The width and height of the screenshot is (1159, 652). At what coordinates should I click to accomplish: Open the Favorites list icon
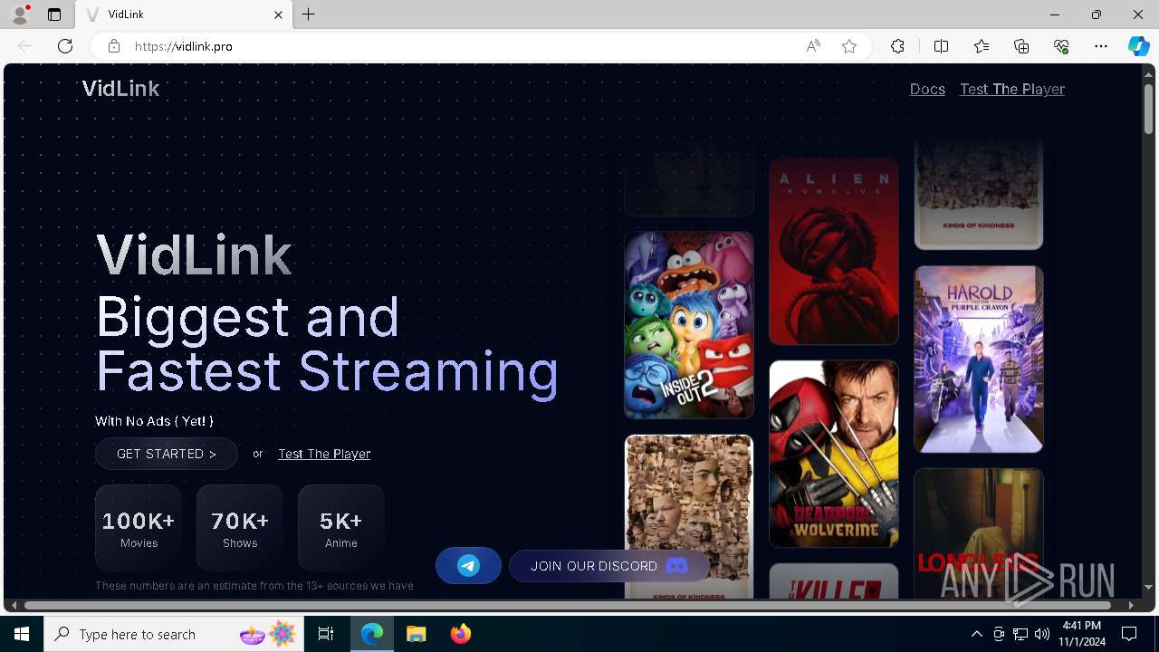982,46
